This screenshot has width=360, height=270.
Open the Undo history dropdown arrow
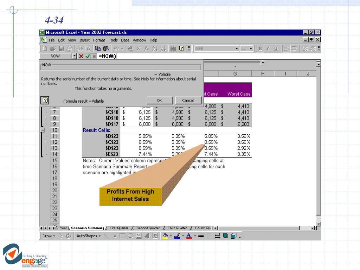pos(122,49)
